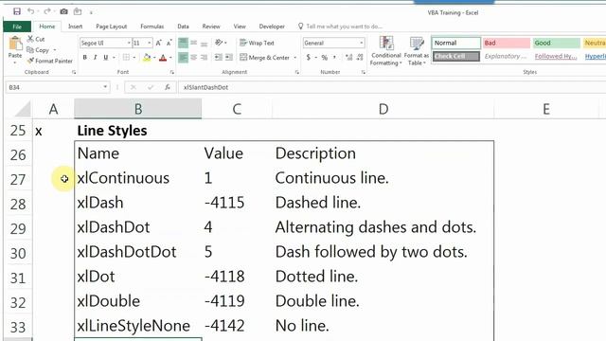Screen dimensions: 606x341
Task: Center the text horizontally
Action: pos(193,58)
